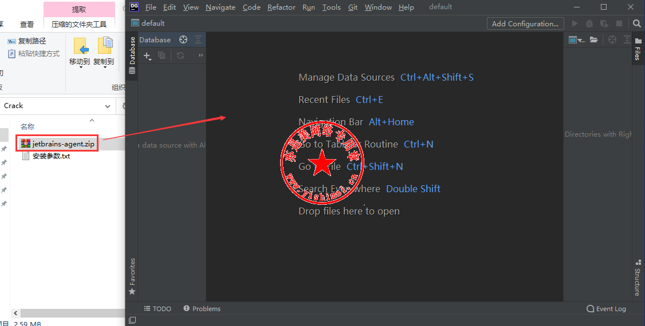This screenshot has height=326, width=645.
Task: Open the Files panel view mode dropdown
Action: [576, 40]
